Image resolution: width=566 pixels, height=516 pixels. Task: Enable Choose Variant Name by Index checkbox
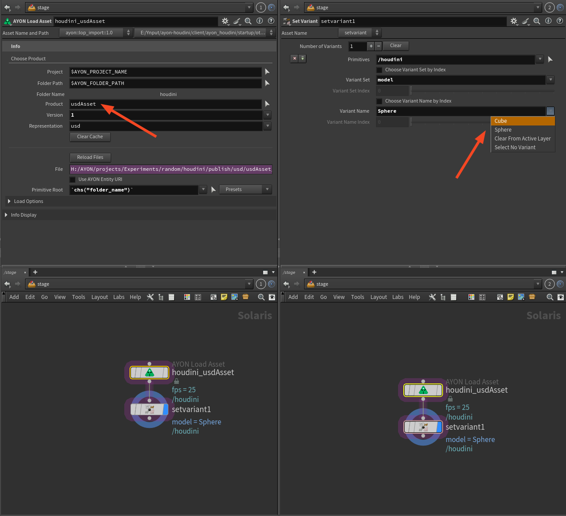[379, 101]
